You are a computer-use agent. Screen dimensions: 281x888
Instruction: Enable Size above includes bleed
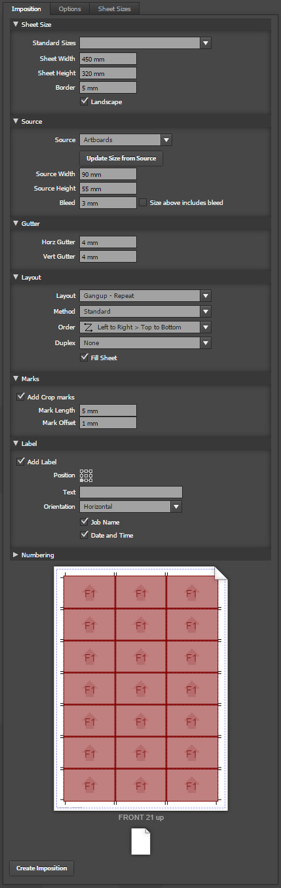click(x=143, y=202)
